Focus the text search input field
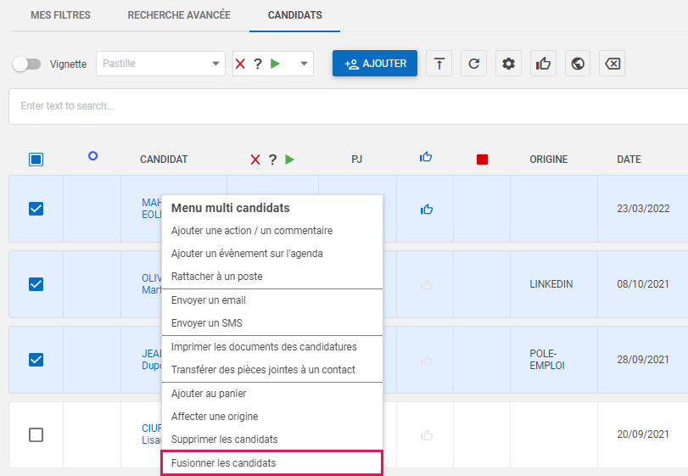Viewport: 688px width, 476px height. tap(339, 106)
